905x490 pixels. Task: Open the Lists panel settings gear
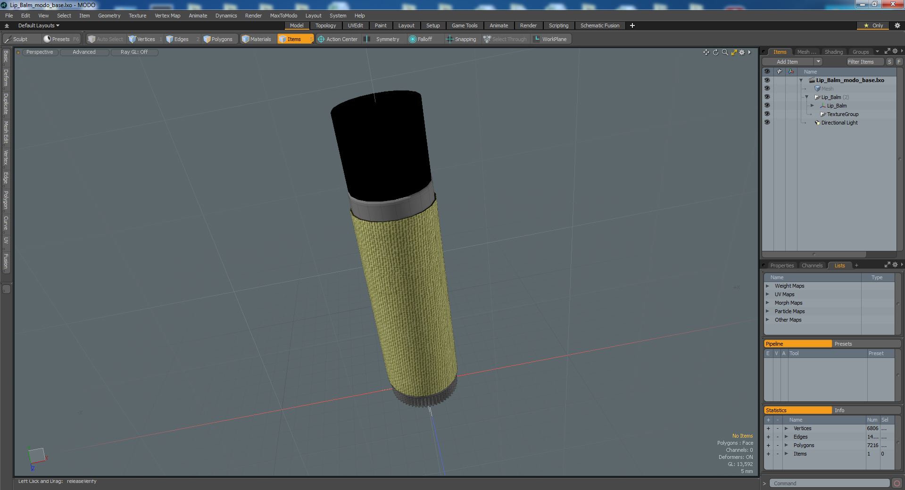coord(895,265)
